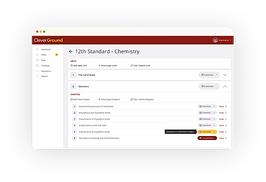Open the Inbox sidebar icon

click(38, 55)
